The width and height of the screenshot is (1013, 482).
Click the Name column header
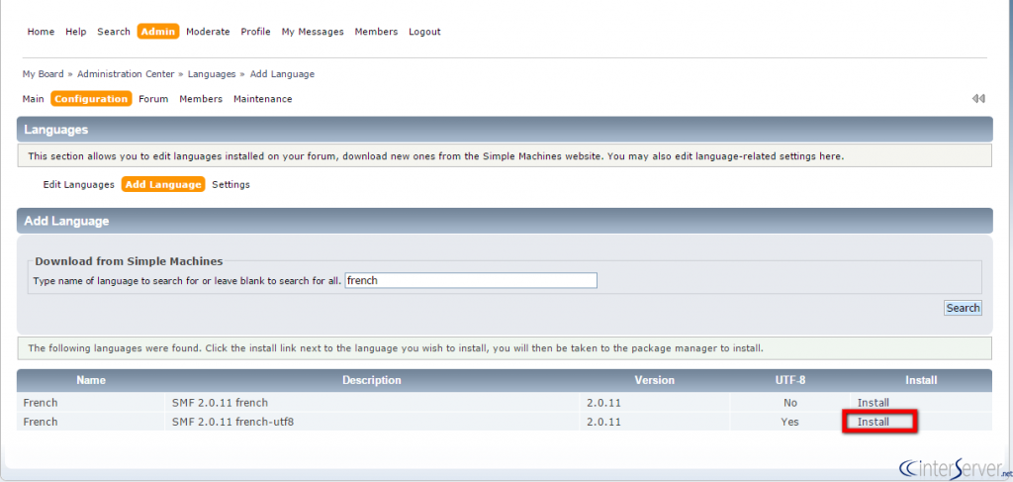point(91,381)
